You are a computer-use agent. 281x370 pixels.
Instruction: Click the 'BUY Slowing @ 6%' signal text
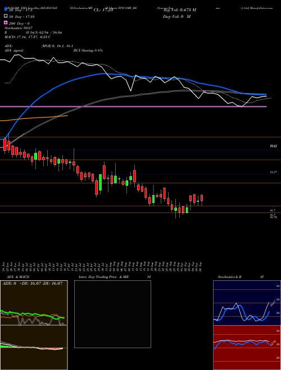[88, 50]
